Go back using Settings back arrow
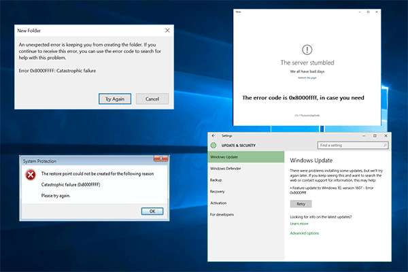The image size is (408, 272). point(214,135)
